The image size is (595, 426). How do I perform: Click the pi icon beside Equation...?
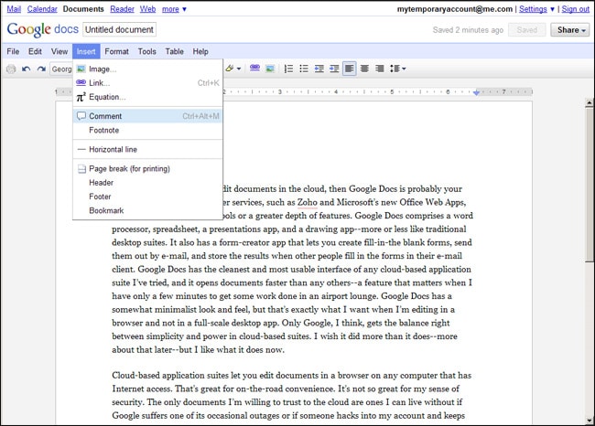(81, 97)
